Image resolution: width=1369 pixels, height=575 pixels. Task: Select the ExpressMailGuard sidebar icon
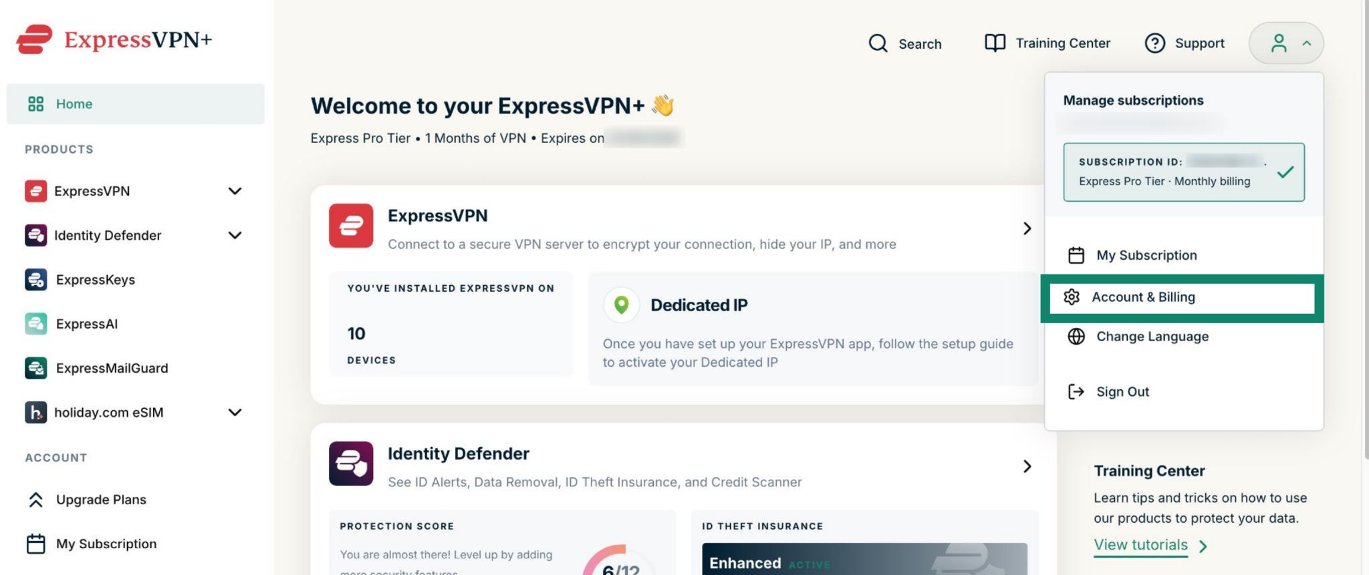pyautogui.click(x=36, y=368)
